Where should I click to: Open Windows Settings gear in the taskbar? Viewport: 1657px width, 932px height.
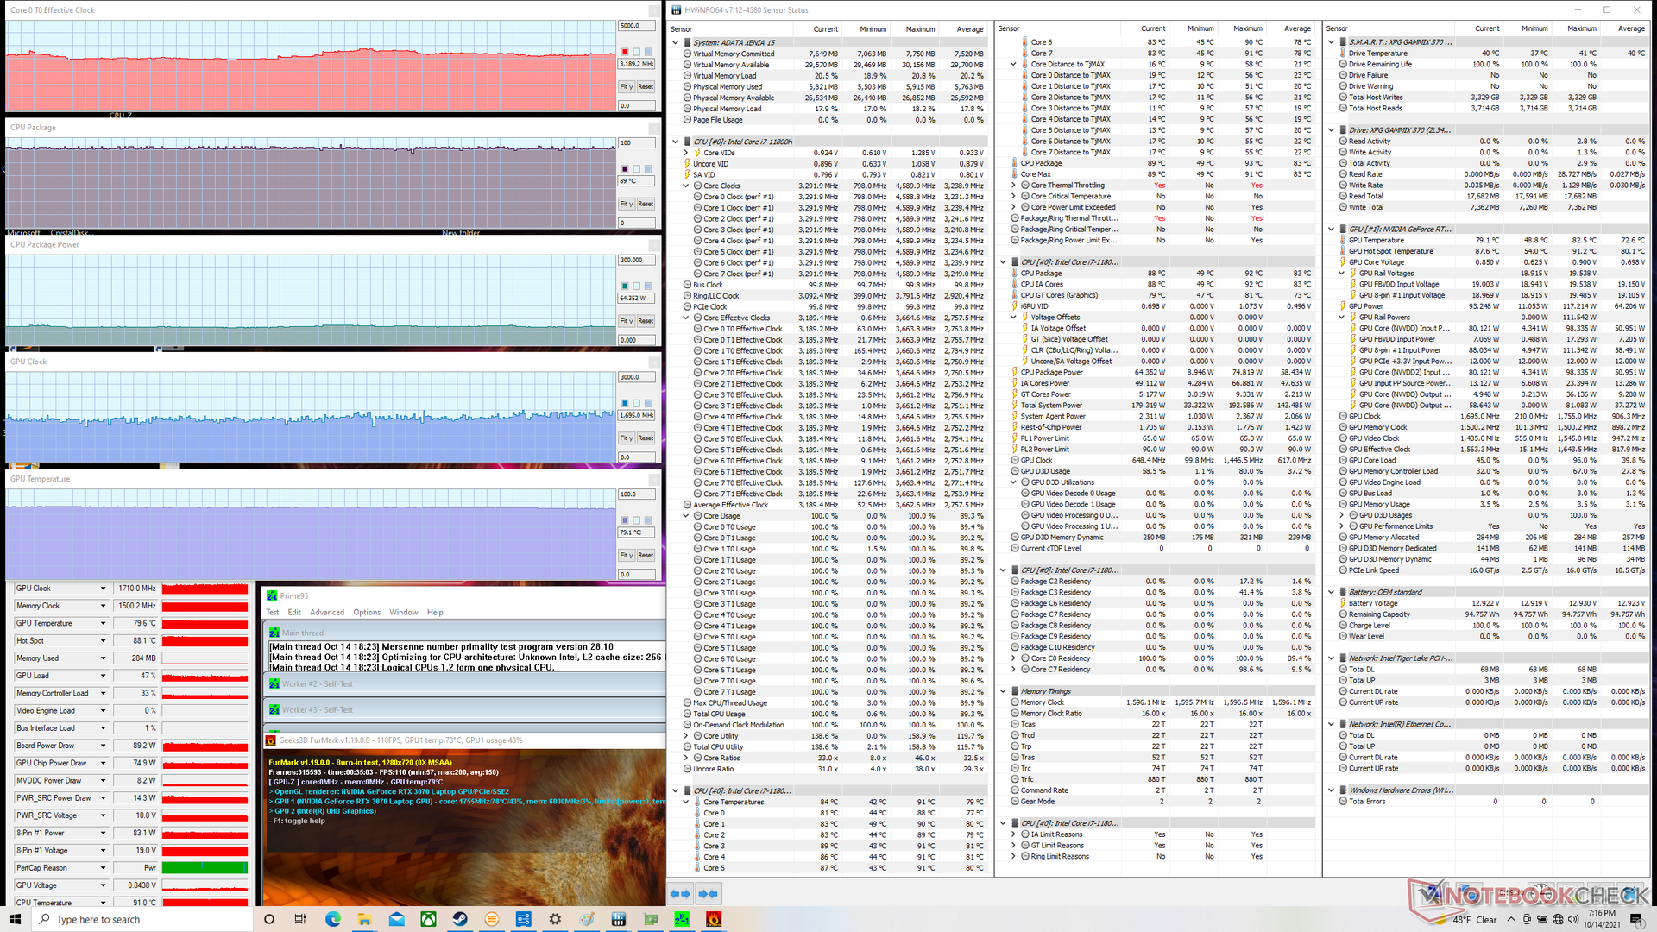click(x=555, y=919)
